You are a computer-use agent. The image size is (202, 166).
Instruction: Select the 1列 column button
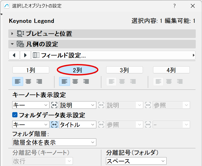coord(31,70)
